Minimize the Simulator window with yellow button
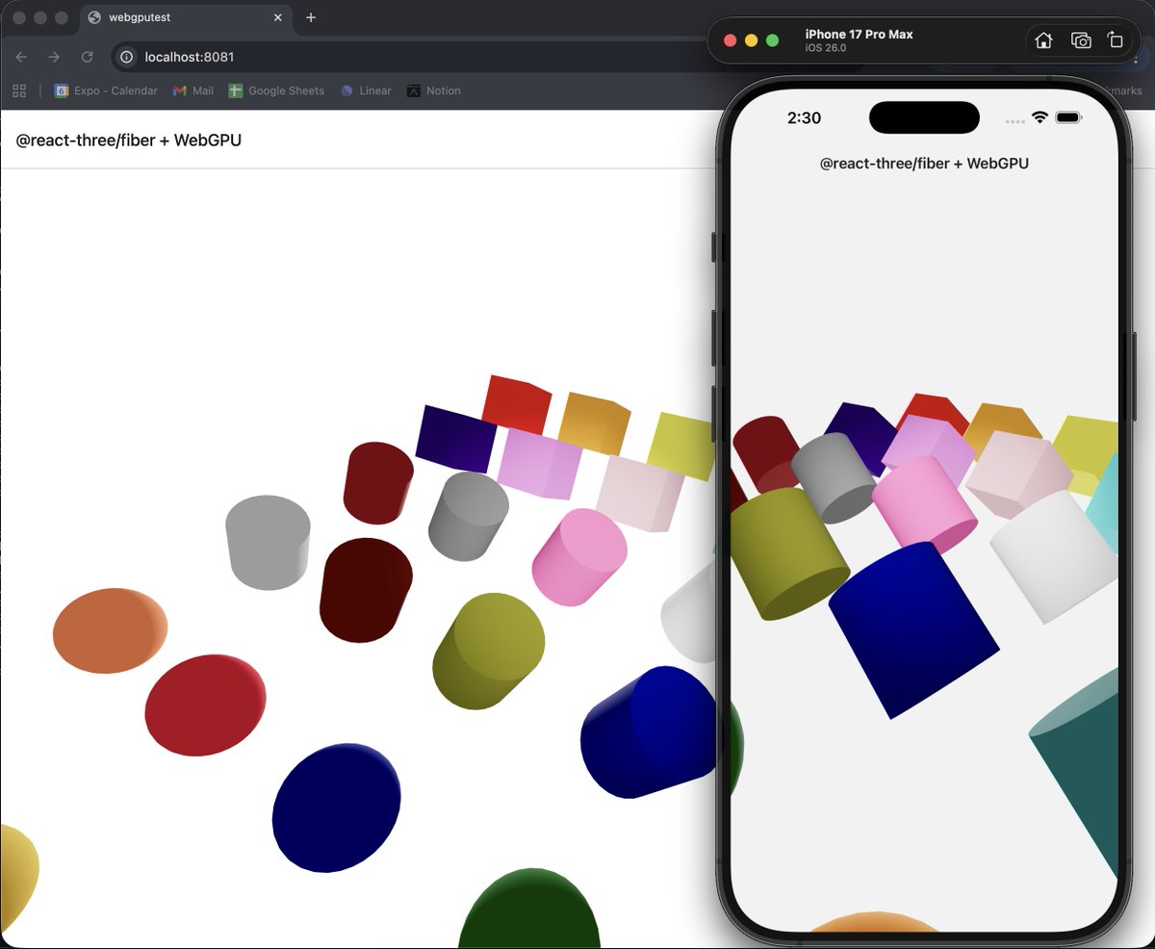The image size is (1155, 949). (751, 40)
